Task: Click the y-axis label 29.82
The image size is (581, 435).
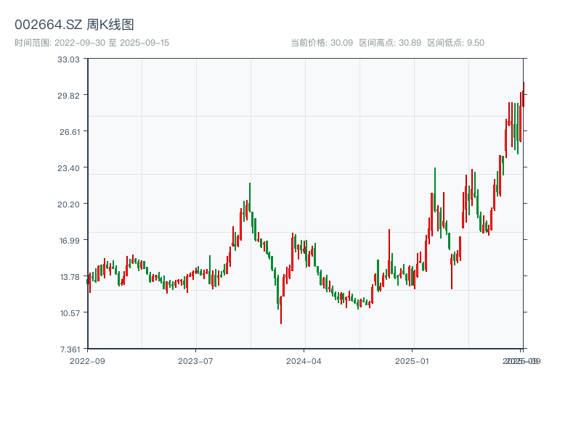Action: pos(68,96)
